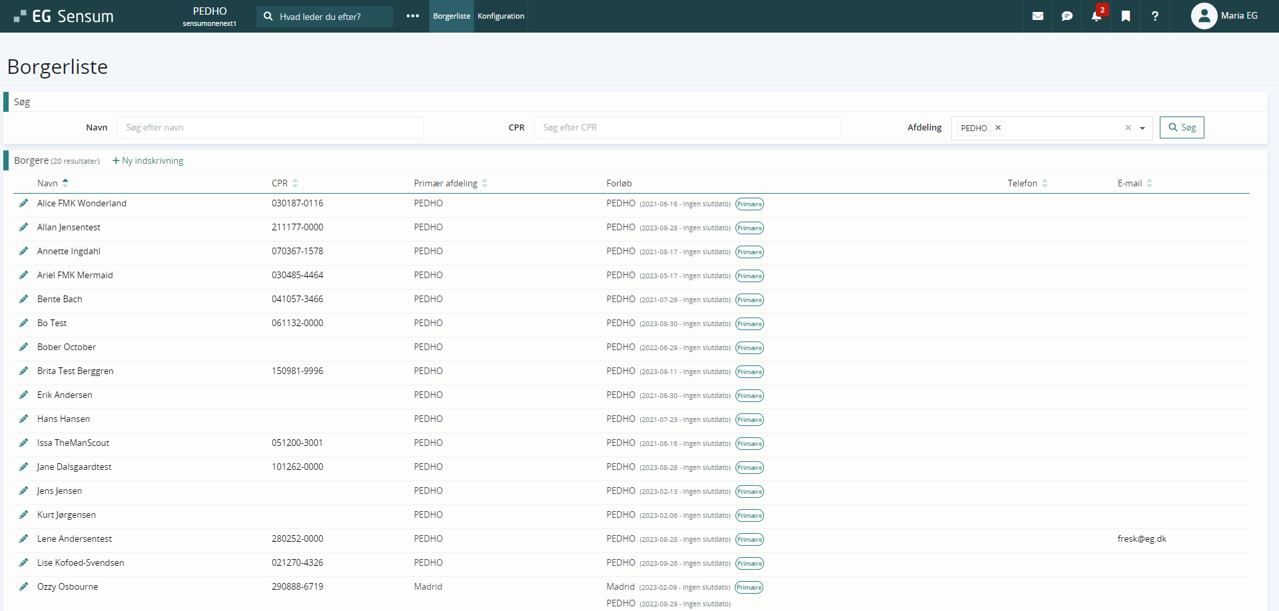Image resolution: width=1279 pixels, height=611 pixels.
Task: Open notifications bell with badge
Action: pyautogui.click(x=1096, y=16)
